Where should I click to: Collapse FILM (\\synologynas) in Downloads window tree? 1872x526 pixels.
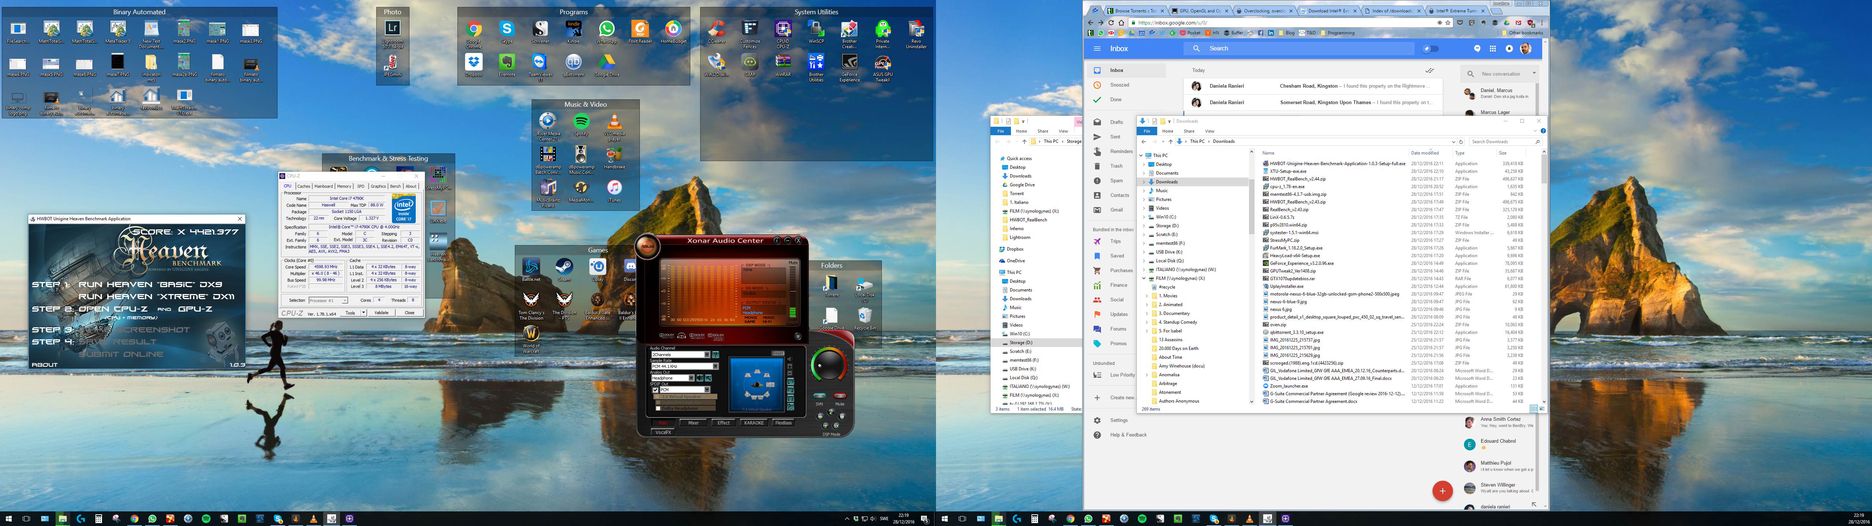coord(1143,278)
